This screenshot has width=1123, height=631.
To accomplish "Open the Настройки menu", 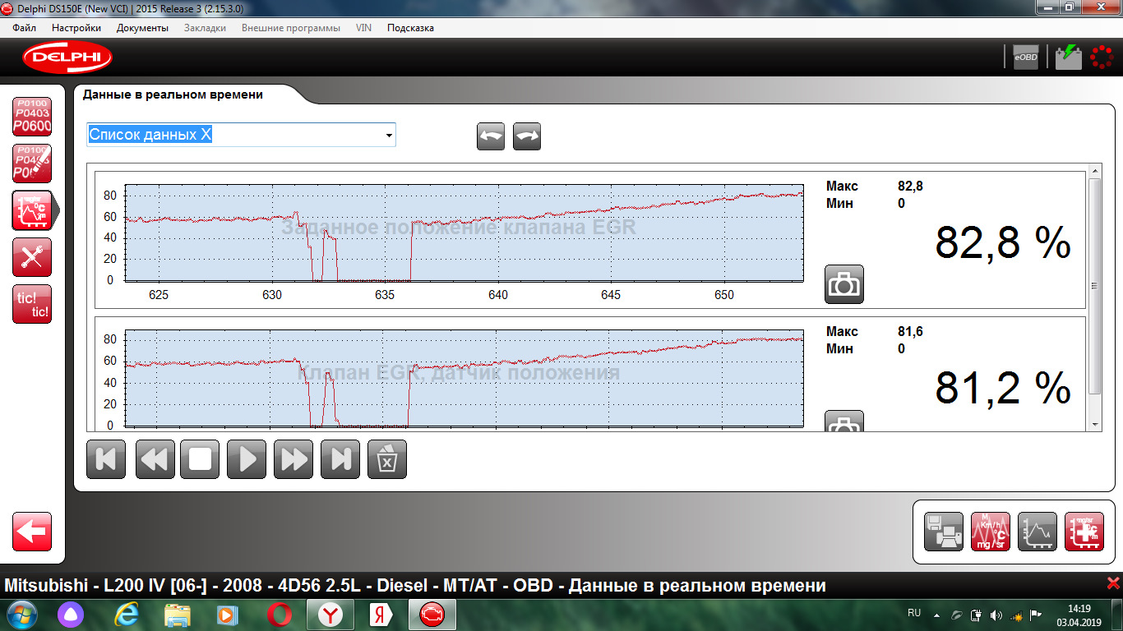I will point(76,28).
